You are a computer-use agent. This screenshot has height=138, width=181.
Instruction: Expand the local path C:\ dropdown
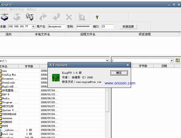pos(107,61)
